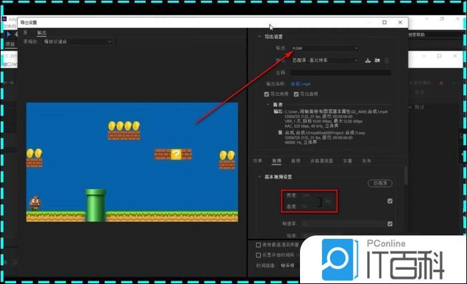The width and height of the screenshot is (467, 284).
Task: Maximize the inner background window on the right
Action: (x=439, y=56)
